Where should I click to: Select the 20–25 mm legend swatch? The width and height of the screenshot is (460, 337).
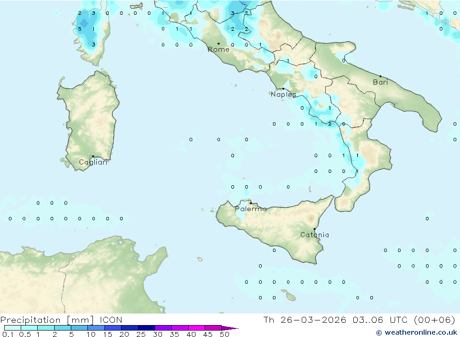pos(130,328)
